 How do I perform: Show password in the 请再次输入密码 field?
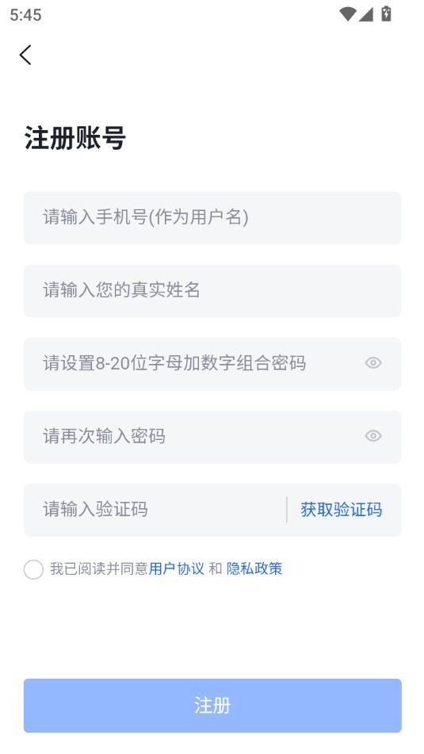tap(373, 435)
